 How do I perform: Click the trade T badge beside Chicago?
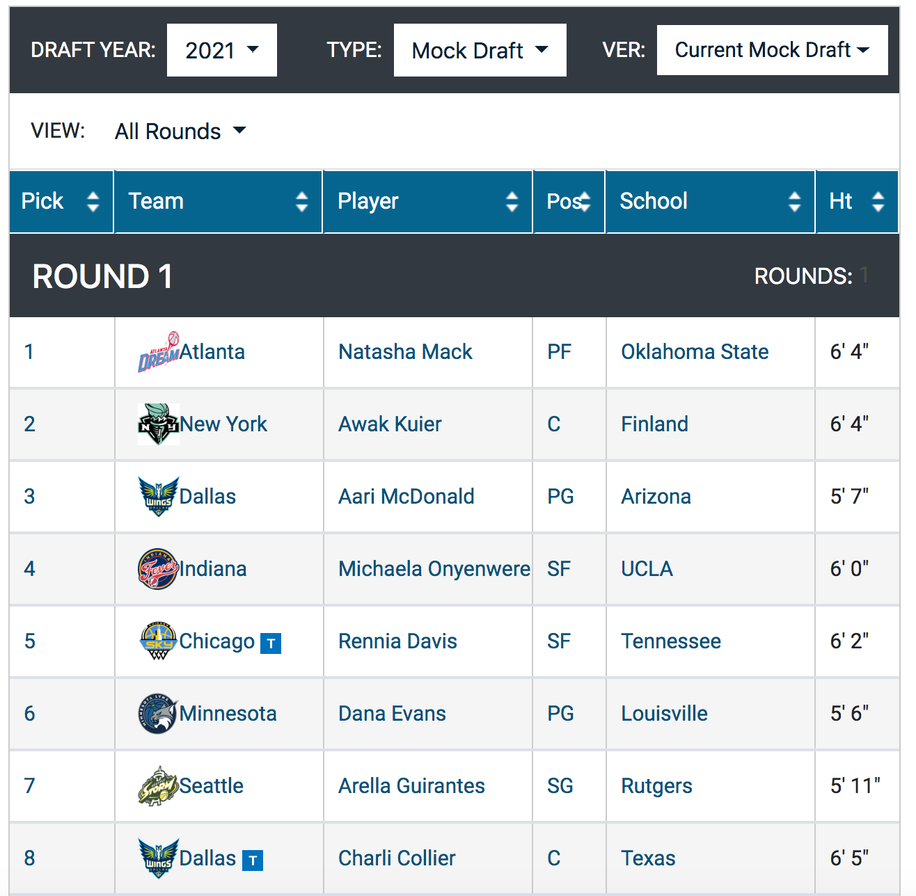271,643
